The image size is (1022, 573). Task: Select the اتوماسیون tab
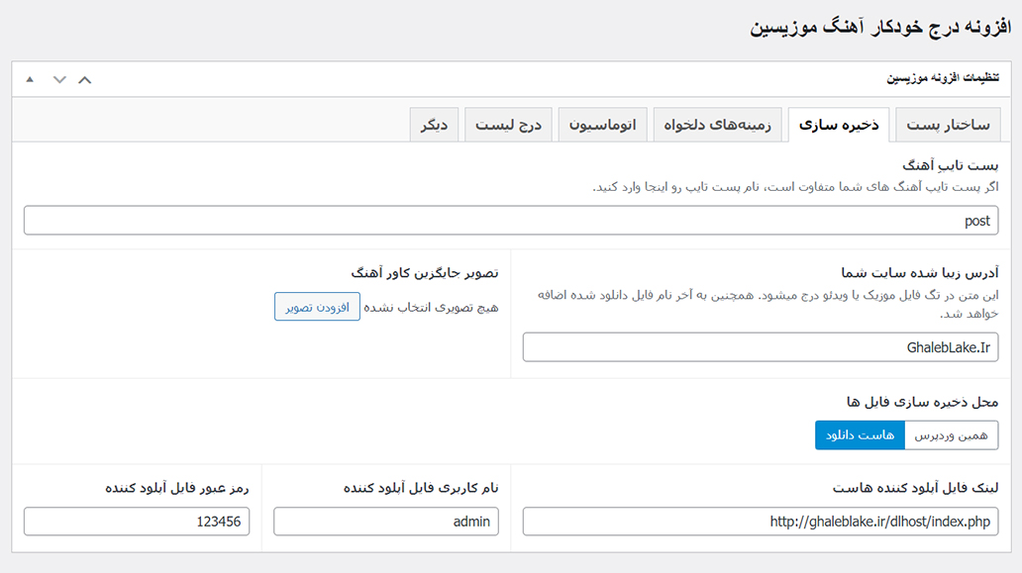pyautogui.click(x=602, y=125)
